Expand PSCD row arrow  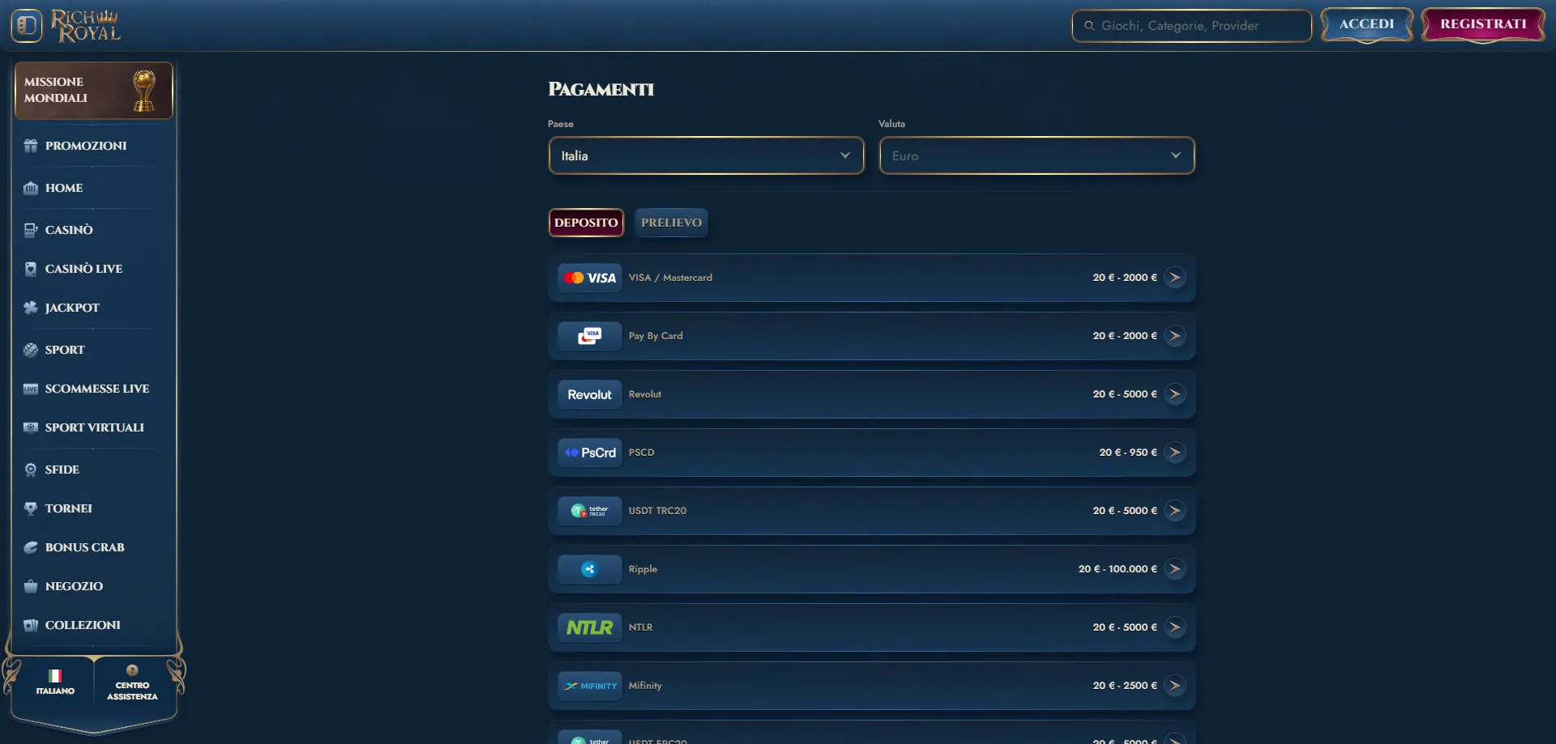tap(1174, 453)
